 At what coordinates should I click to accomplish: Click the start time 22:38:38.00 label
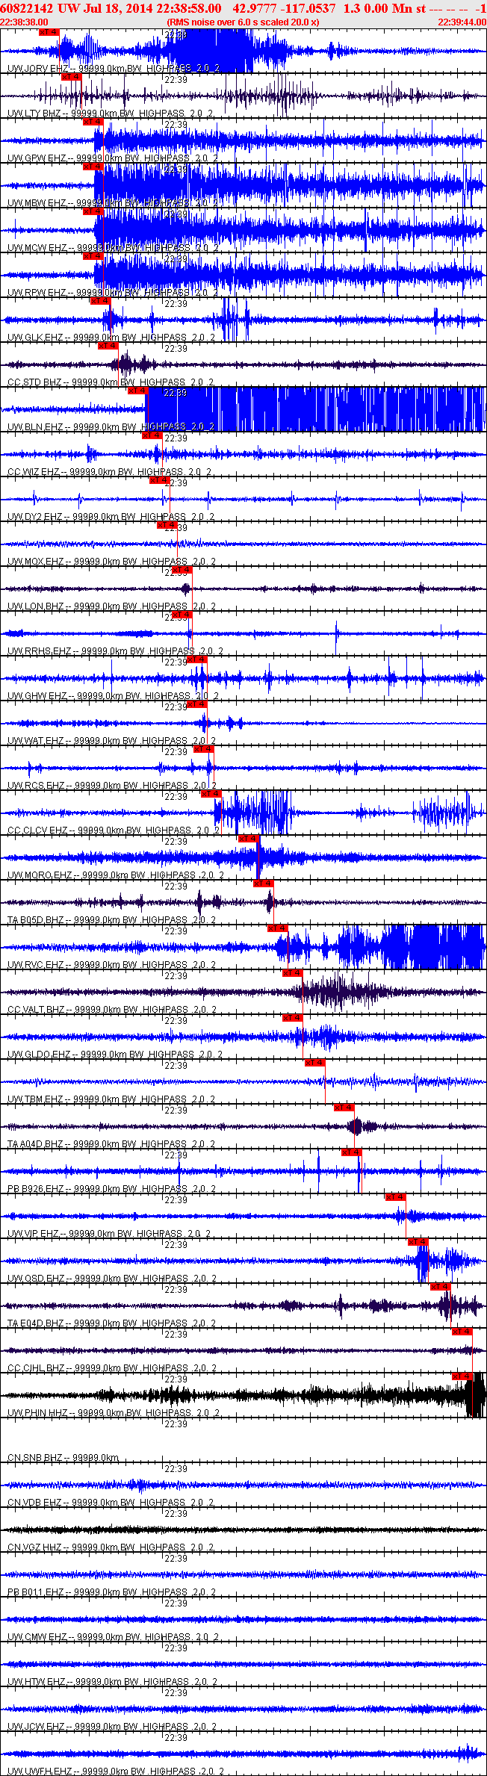point(25,22)
